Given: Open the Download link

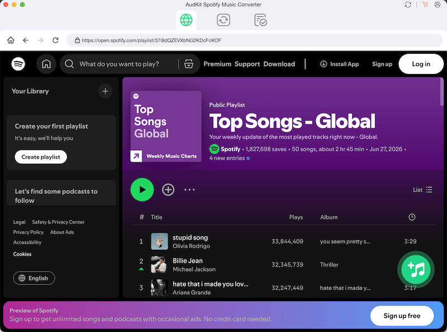Looking at the screenshot, I should [x=279, y=64].
